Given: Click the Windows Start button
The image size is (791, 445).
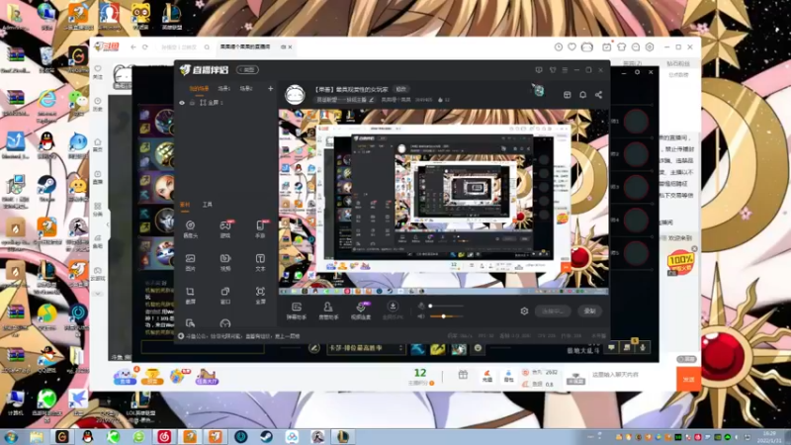Looking at the screenshot, I should pyautogui.click(x=11, y=437).
